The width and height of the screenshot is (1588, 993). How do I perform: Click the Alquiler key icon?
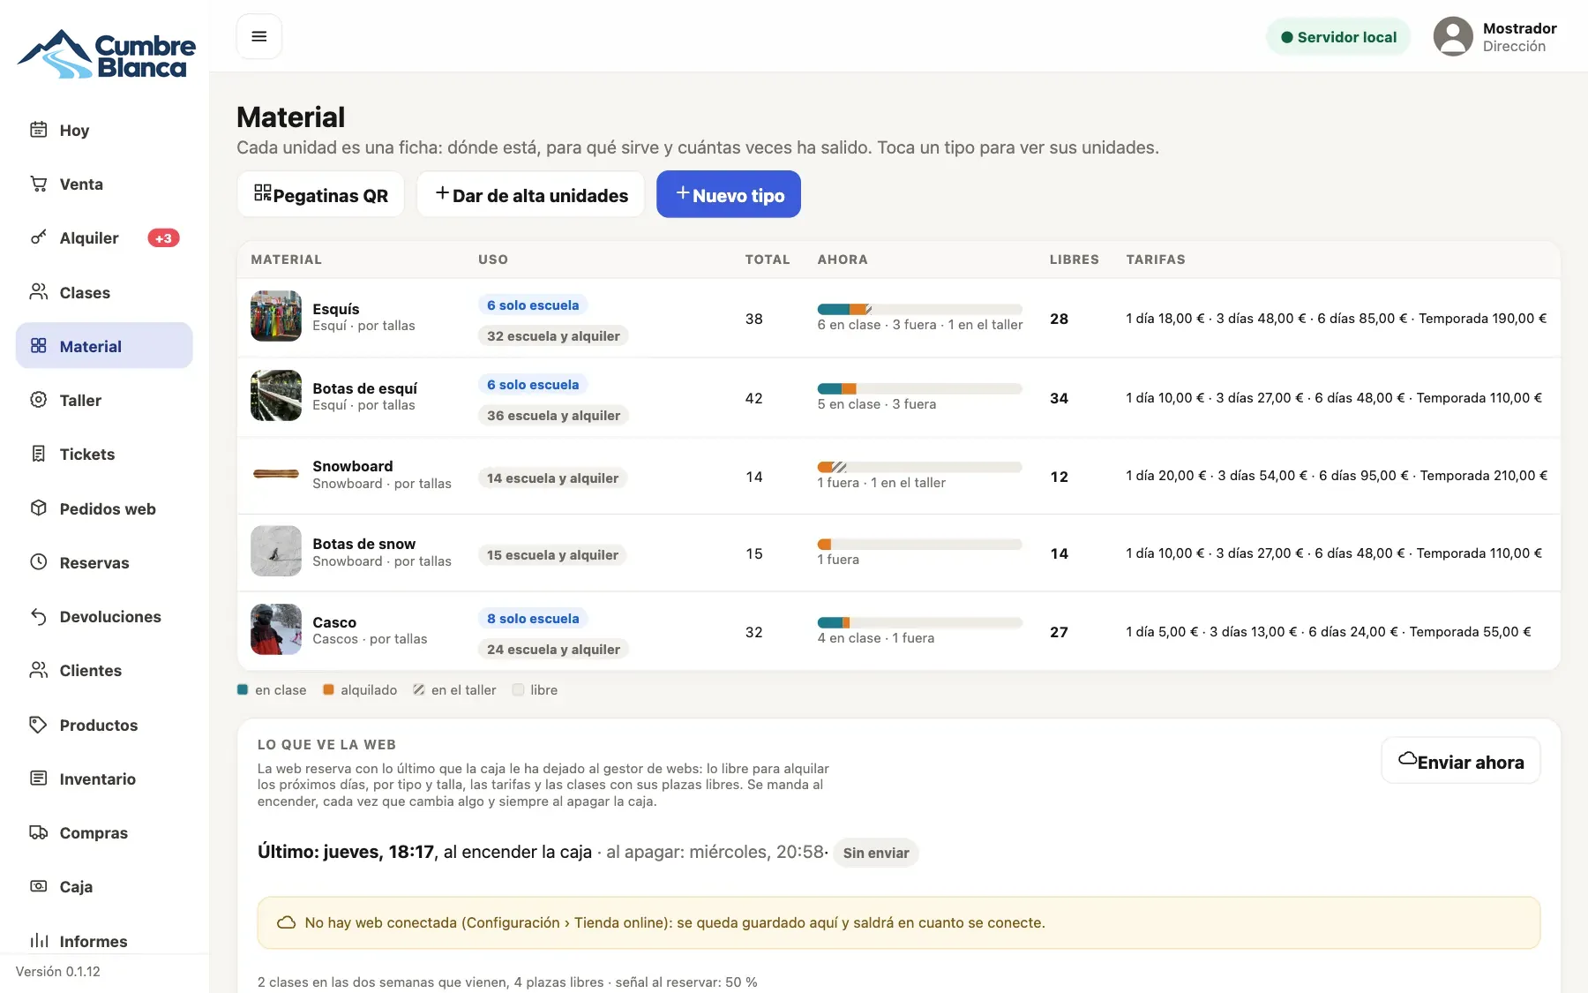point(38,237)
